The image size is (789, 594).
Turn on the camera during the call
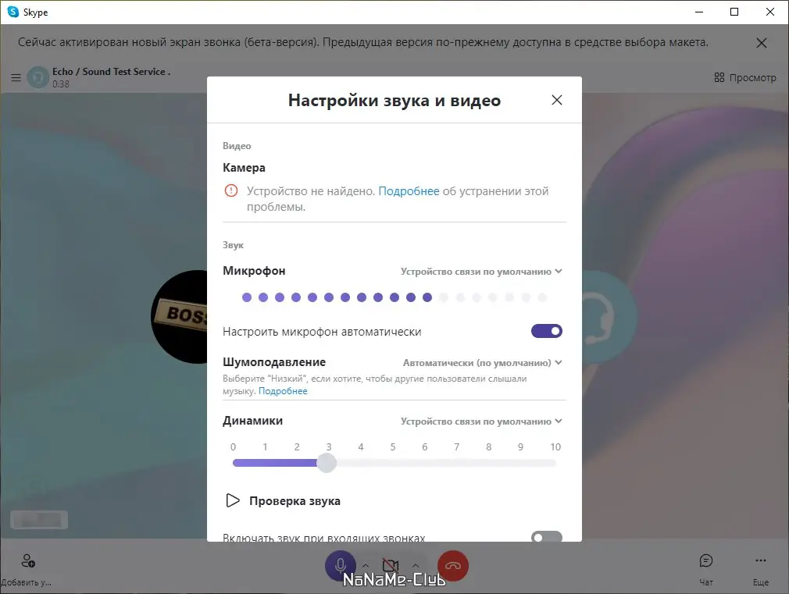pyautogui.click(x=391, y=565)
